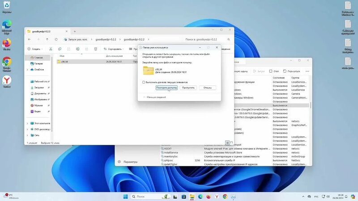358x201 pixels.
Task: Click Перезапуск in Task Manager
Action: tap(292, 71)
